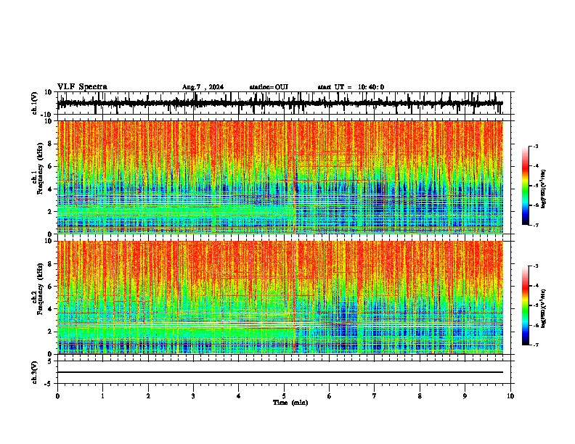The width and height of the screenshot is (575, 444).
Task: Click the "2" kHz tick on ch.1 frequency axis
Action: [50, 212]
